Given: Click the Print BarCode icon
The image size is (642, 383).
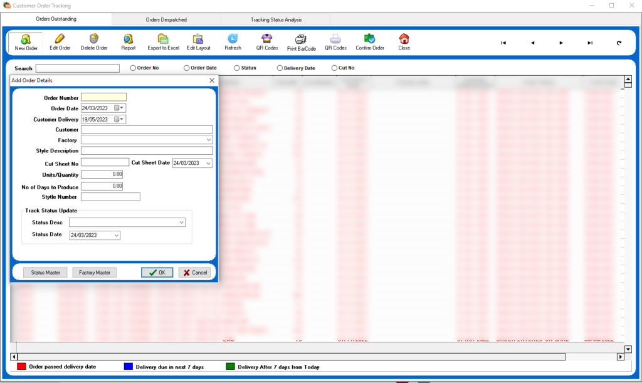Looking at the screenshot, I should (301, 39).
